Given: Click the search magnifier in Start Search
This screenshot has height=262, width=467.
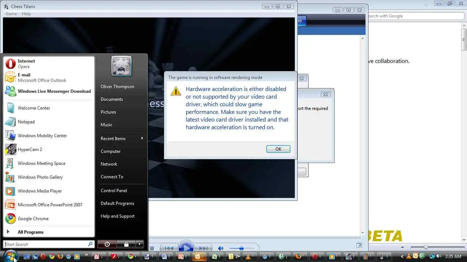Looking at the screenshot, I should click(90, 244).
